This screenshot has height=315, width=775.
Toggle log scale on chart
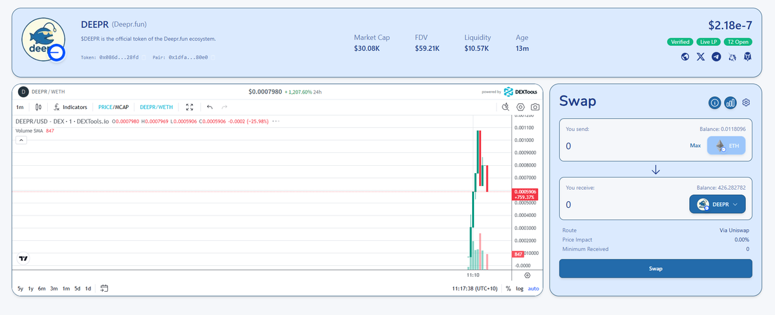(x=519, y=289)
